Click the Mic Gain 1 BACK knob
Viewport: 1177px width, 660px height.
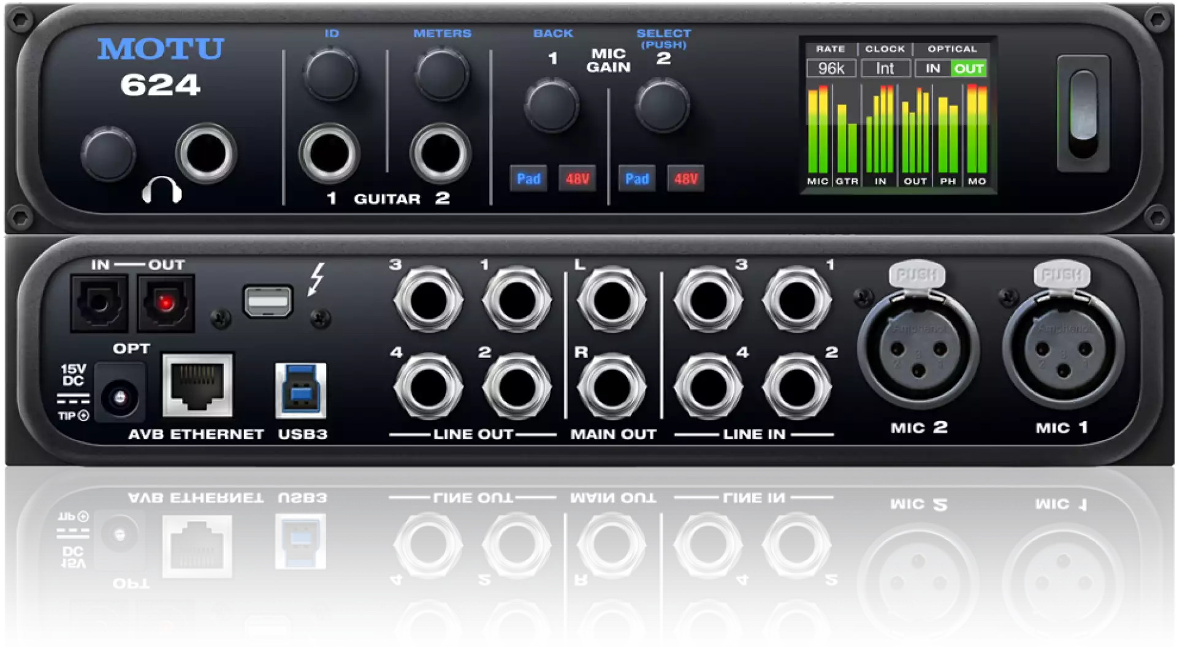(x=552, y=105)
